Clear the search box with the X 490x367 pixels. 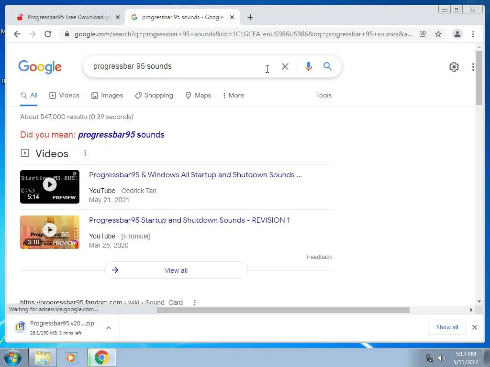285,66
